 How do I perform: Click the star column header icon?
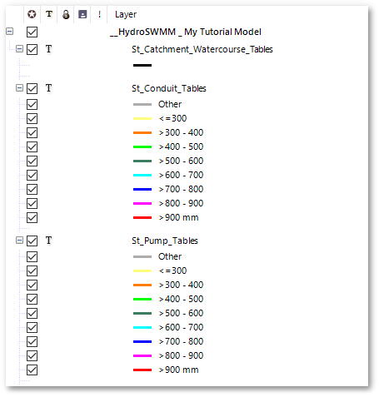(x=32, y=14)
